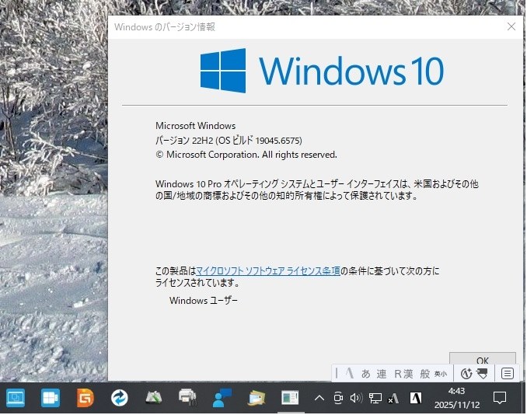
Task: Click the "Microsoft Windows" text line
Action: click(195, 126)
